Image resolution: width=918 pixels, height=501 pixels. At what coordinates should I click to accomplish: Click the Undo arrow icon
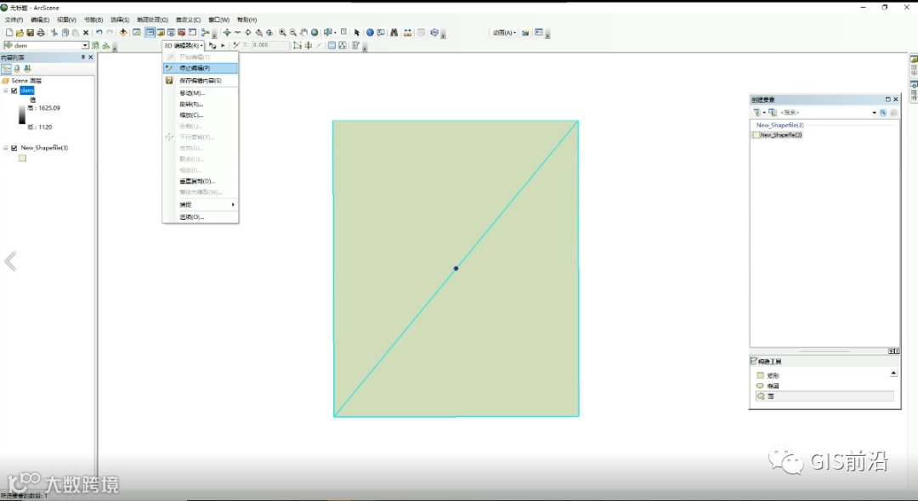point(99,32)
